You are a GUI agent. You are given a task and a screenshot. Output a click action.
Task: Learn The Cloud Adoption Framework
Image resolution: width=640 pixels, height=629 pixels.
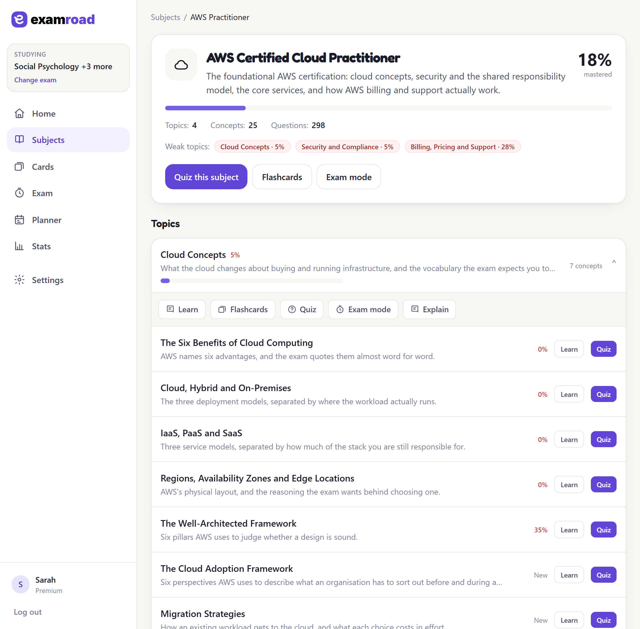click(569, 575)
